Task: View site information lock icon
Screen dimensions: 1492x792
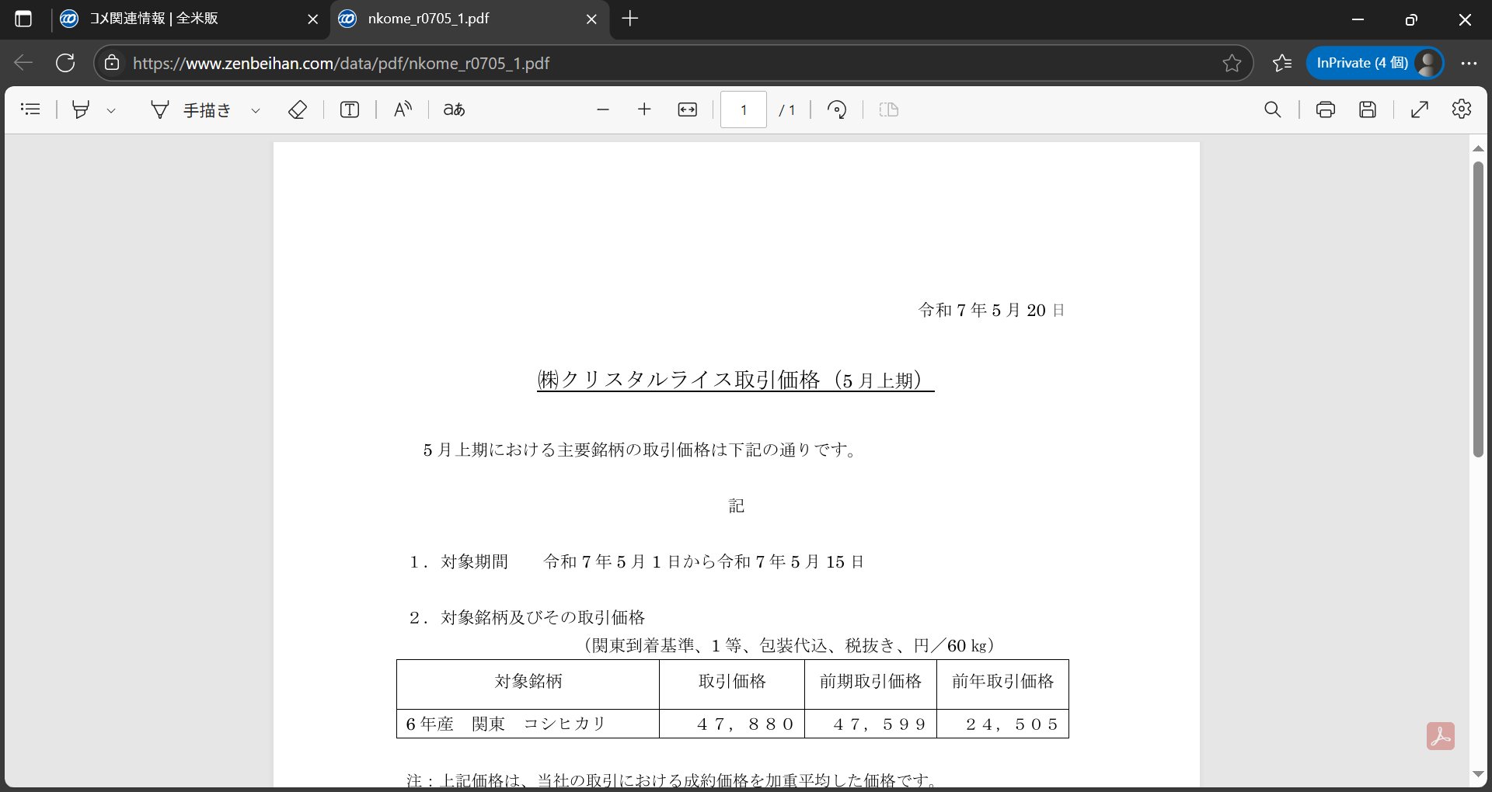Action: pos(112,63)
